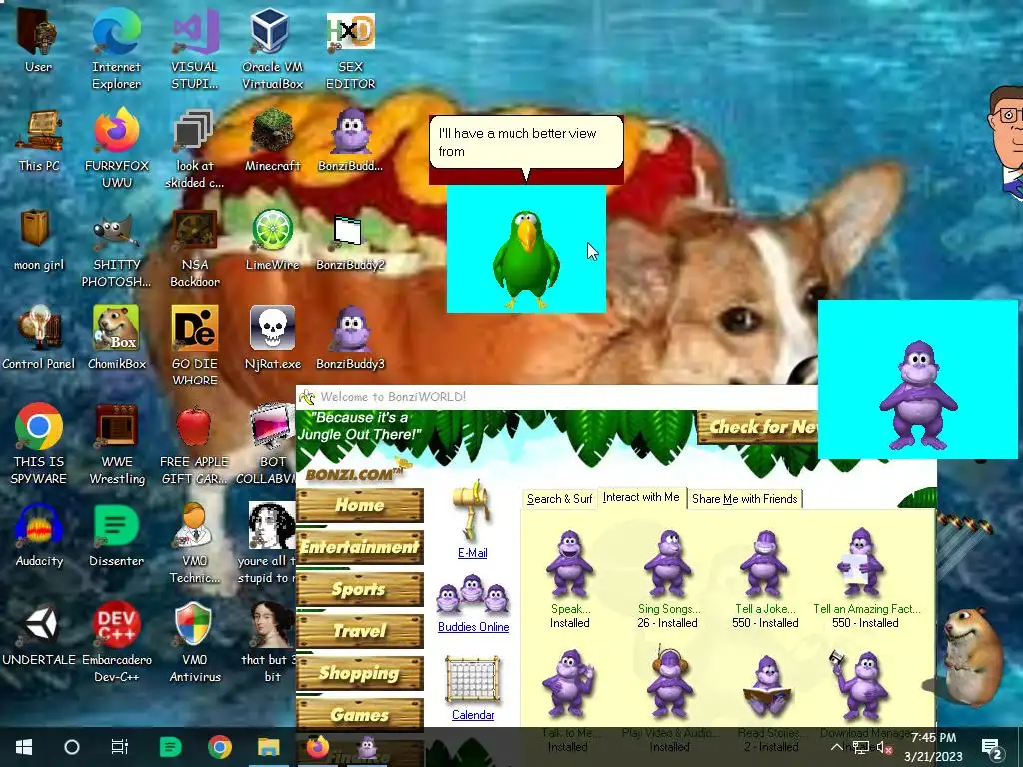Viewport: 1023px width, 767px height.
Task: Select the GO DIE WHORE icon
Action: click(x=195, y=346)
